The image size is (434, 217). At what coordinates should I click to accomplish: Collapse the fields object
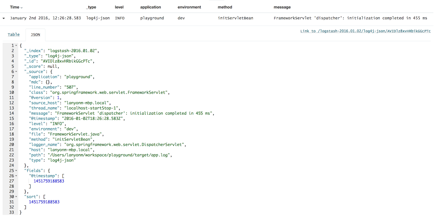coord(15,170)
